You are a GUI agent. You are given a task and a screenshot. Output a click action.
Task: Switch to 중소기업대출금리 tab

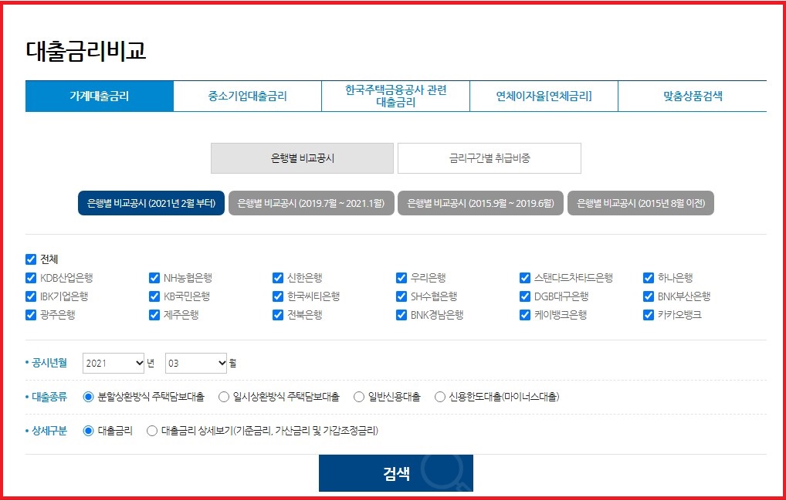click(x=248, y=96)
